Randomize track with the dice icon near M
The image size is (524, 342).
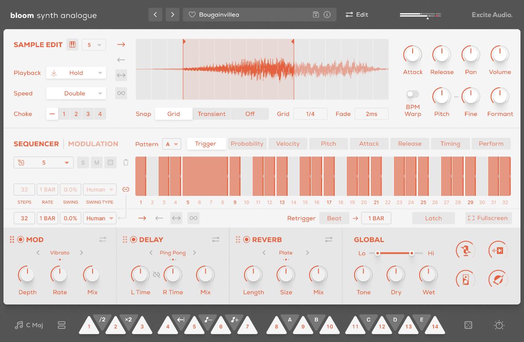coord(110,163)
